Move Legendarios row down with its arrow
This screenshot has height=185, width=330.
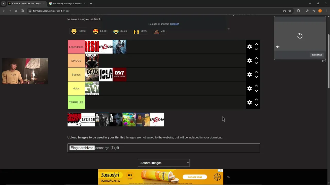click(x=256, y=49)
